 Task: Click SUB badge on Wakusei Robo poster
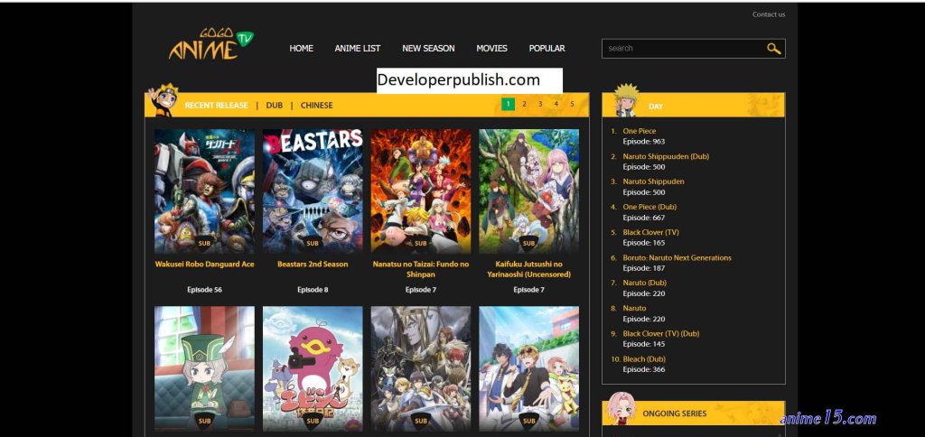[205, 243]
